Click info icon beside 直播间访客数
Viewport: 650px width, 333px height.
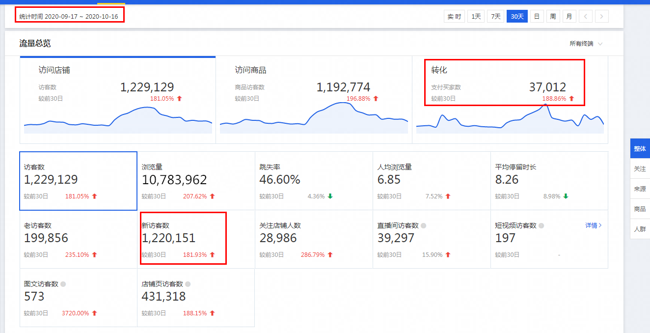click(x=423, y=226)
